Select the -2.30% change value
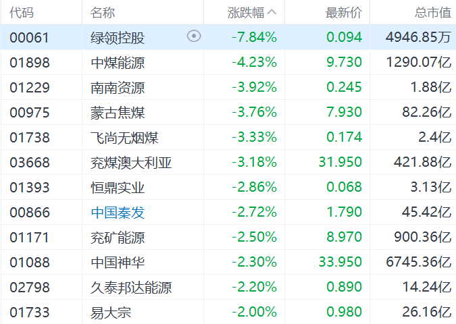 pyautogui.click(x=254, y=262)
